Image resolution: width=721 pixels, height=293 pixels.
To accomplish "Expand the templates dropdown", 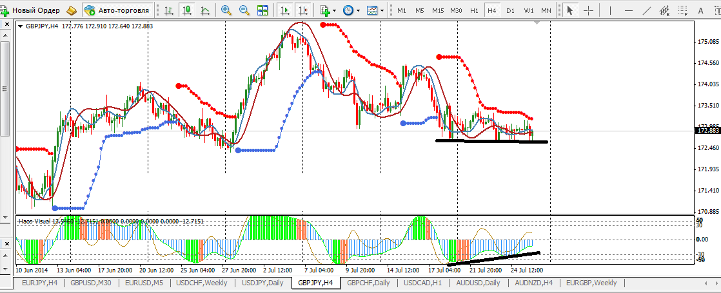I will click(x=374, y=10).
